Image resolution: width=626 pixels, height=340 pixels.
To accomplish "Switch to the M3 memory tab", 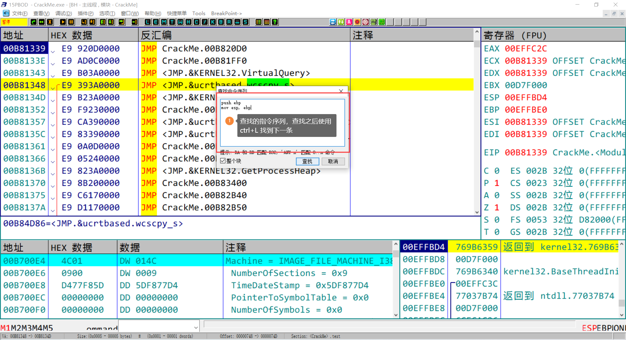I will point(27,328).
